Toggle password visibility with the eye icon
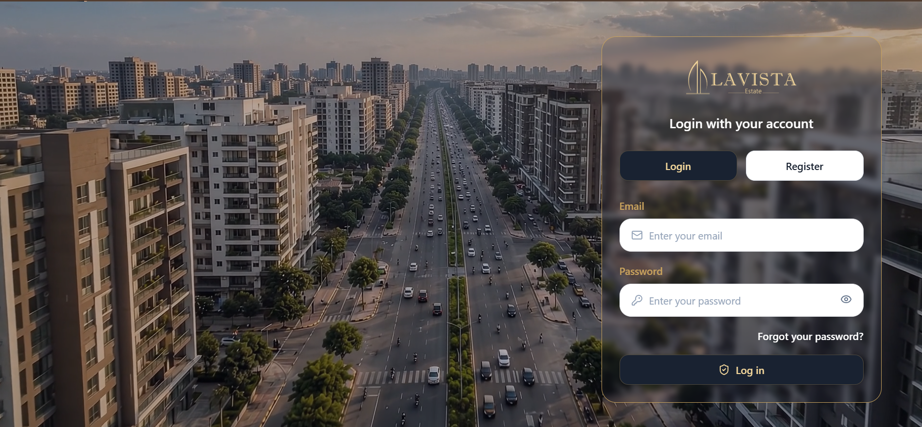922x427 pixels. tap(846, 300)
